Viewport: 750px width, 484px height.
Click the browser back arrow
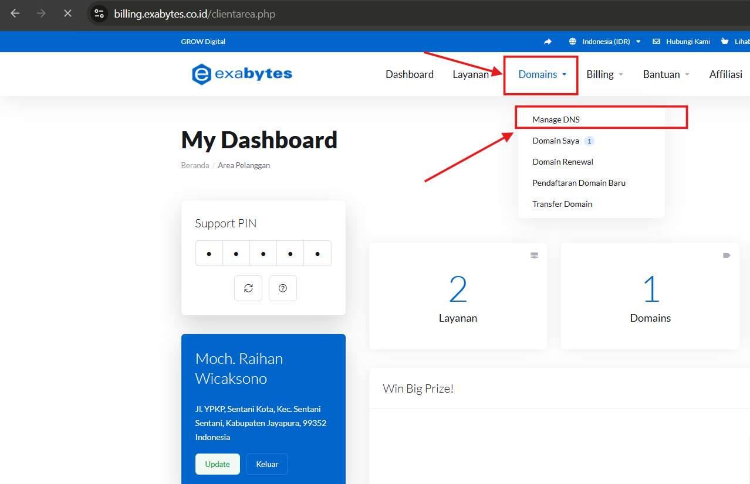(x=15, y=13)
